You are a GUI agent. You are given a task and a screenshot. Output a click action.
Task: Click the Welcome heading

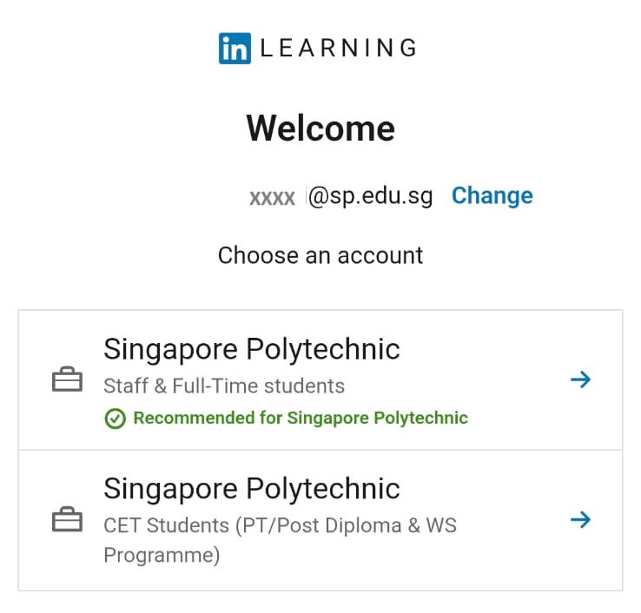pos(320,129)
